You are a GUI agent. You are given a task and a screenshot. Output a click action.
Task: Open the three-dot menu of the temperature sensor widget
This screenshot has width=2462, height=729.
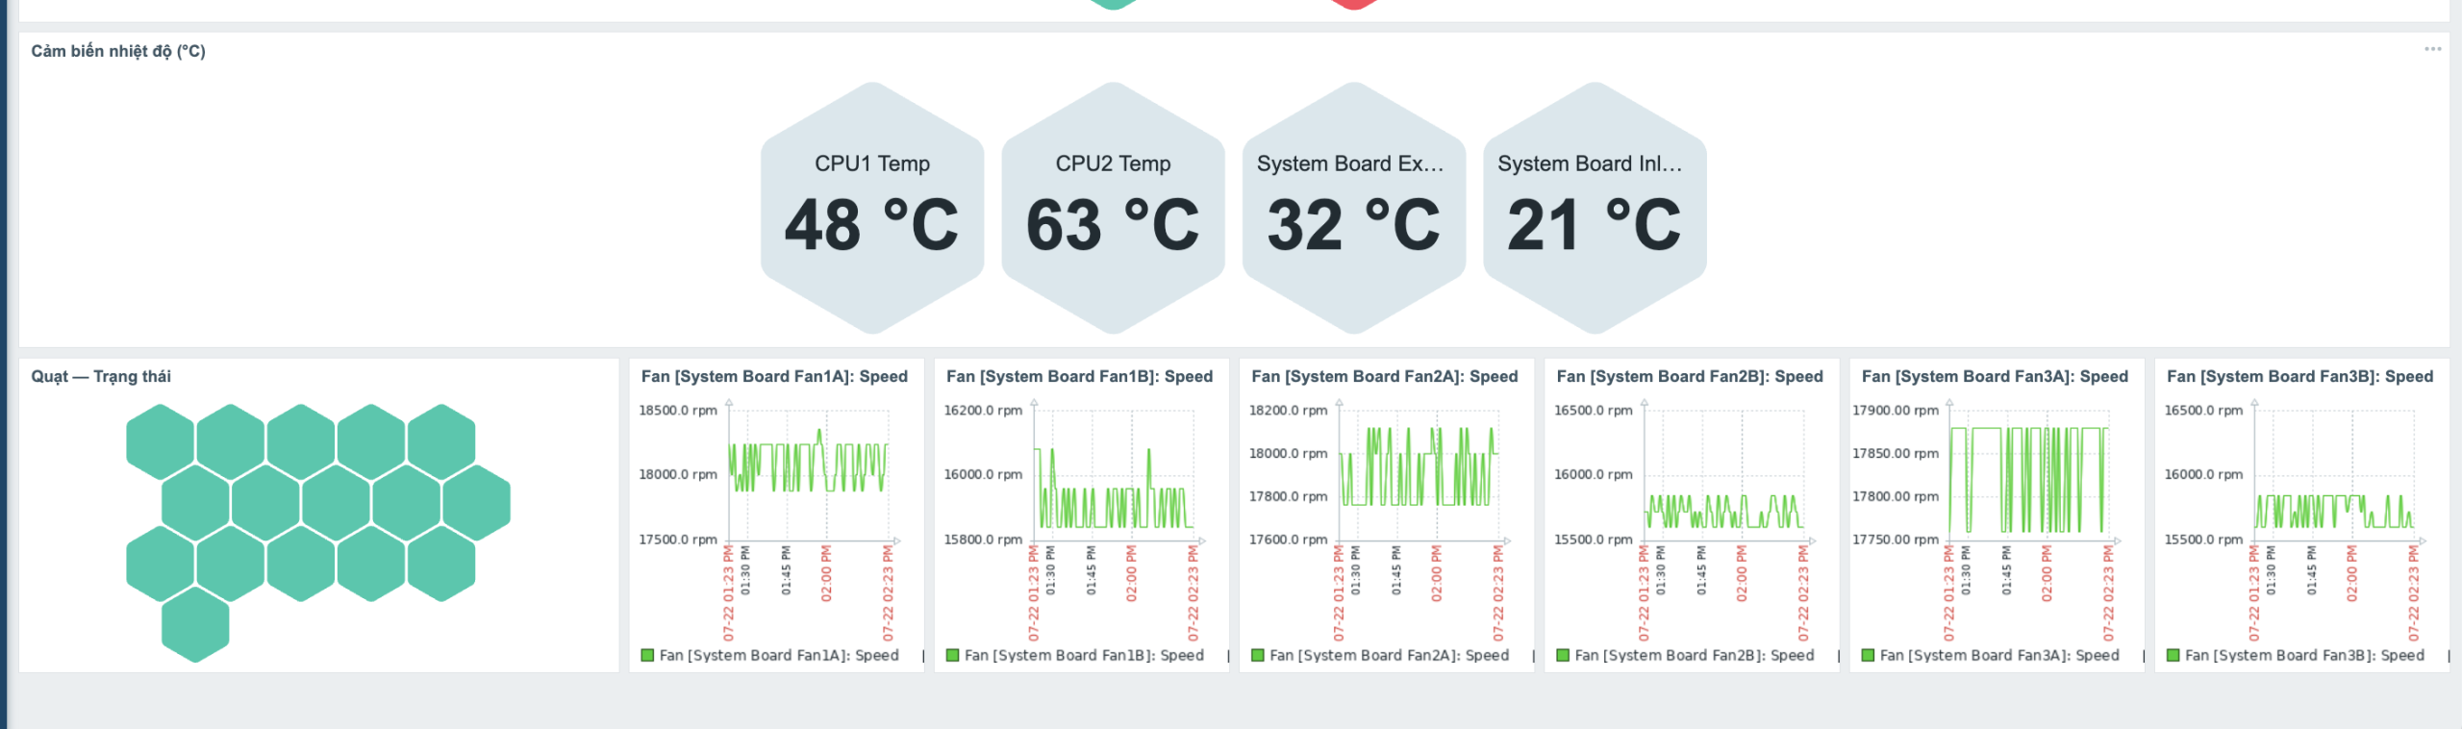point(2432,49)
